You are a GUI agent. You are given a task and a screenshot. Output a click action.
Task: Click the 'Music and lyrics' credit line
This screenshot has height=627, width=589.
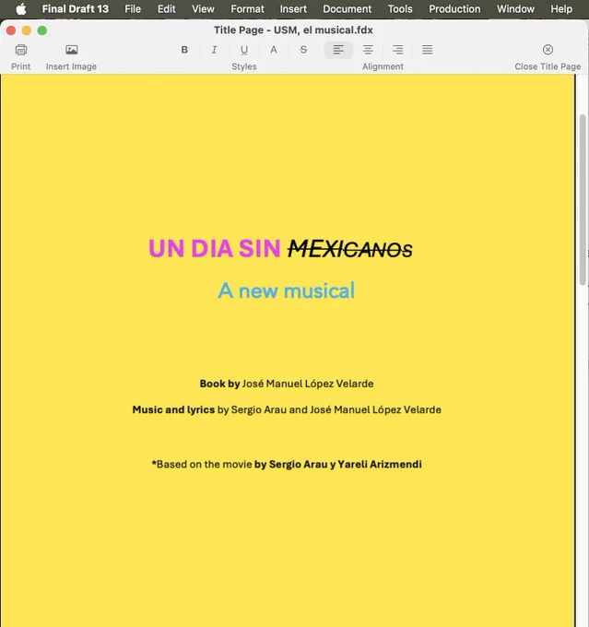[x=287, y=410]
